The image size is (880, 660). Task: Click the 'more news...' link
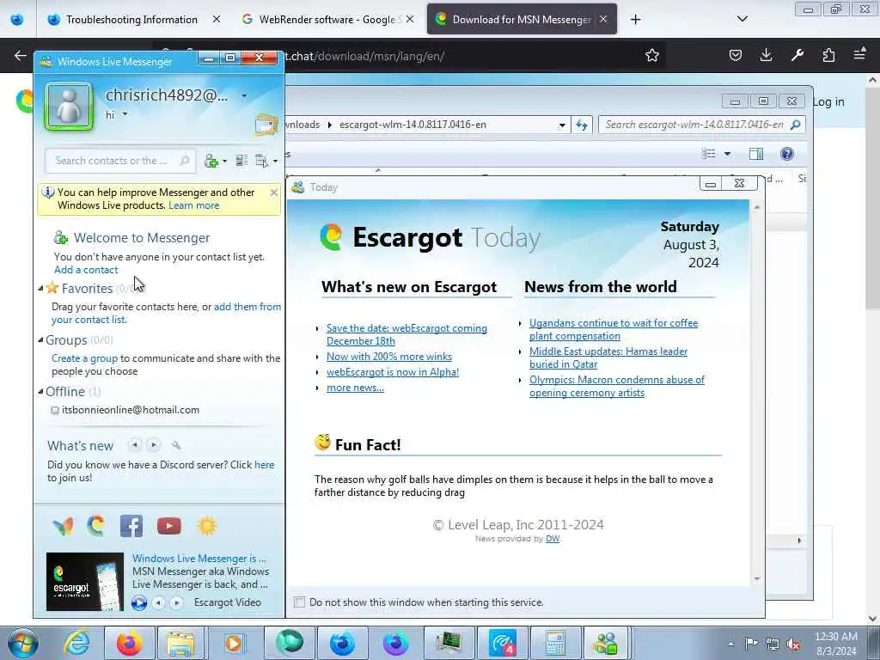click(x=355, y=388)
